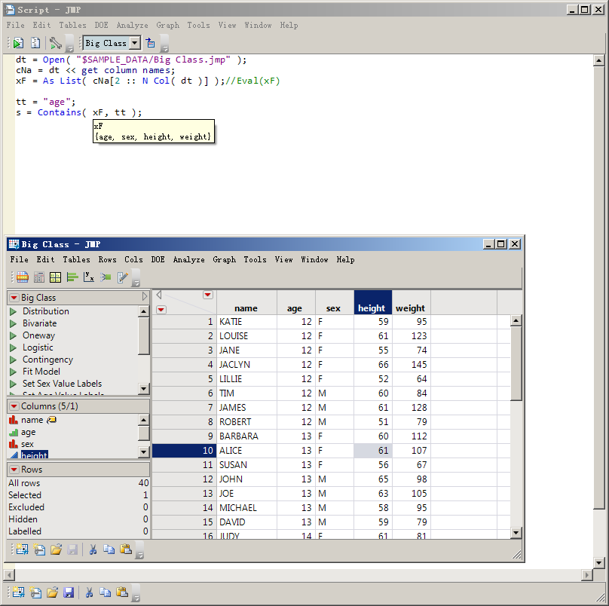609x606 pixels.
Task: Click the open folder icon in Big Class window
Action: click(56, 549)
